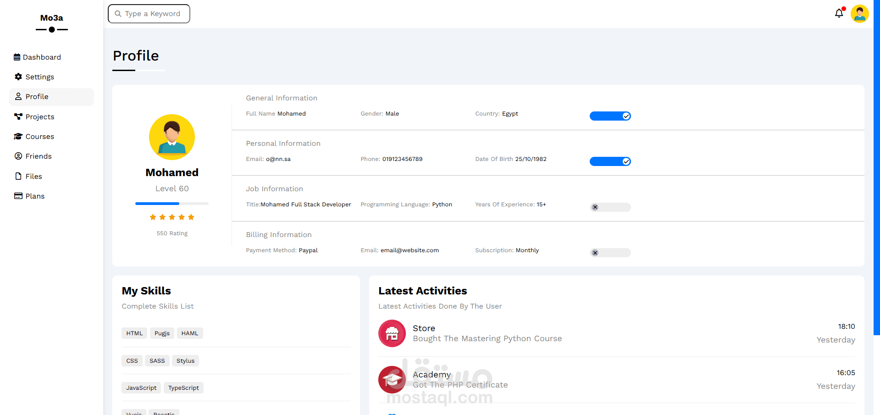Go to Settings page
Screen dimensions: 880x415
[51, 77]
